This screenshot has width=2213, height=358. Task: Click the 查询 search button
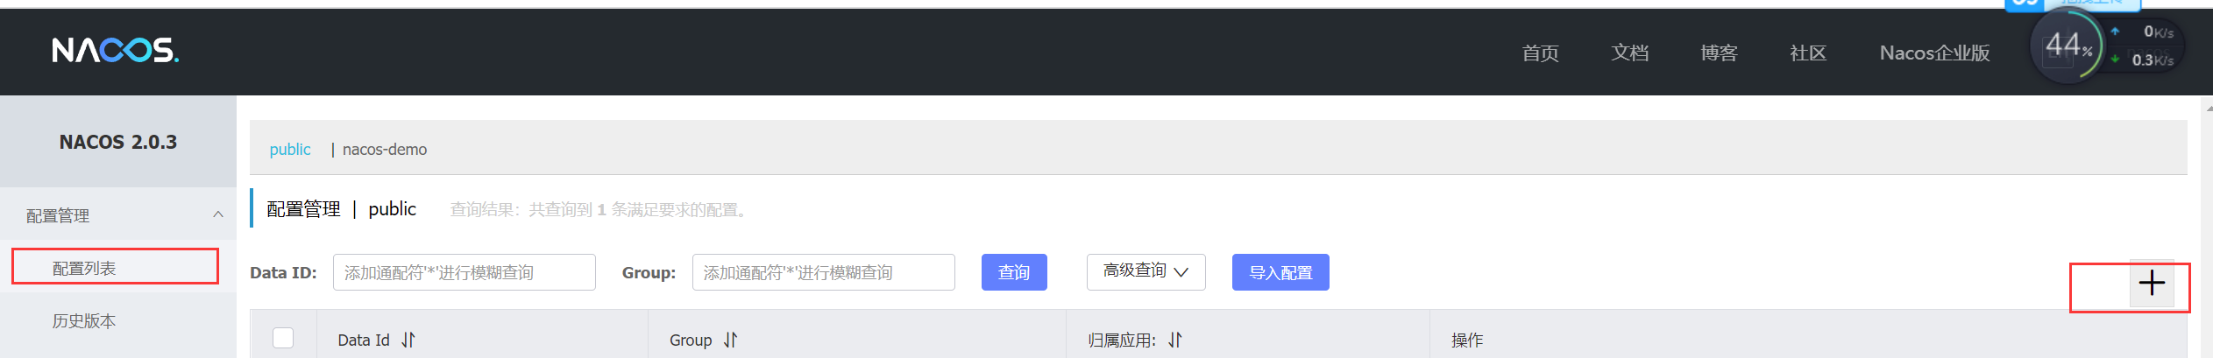(1014, 272)
